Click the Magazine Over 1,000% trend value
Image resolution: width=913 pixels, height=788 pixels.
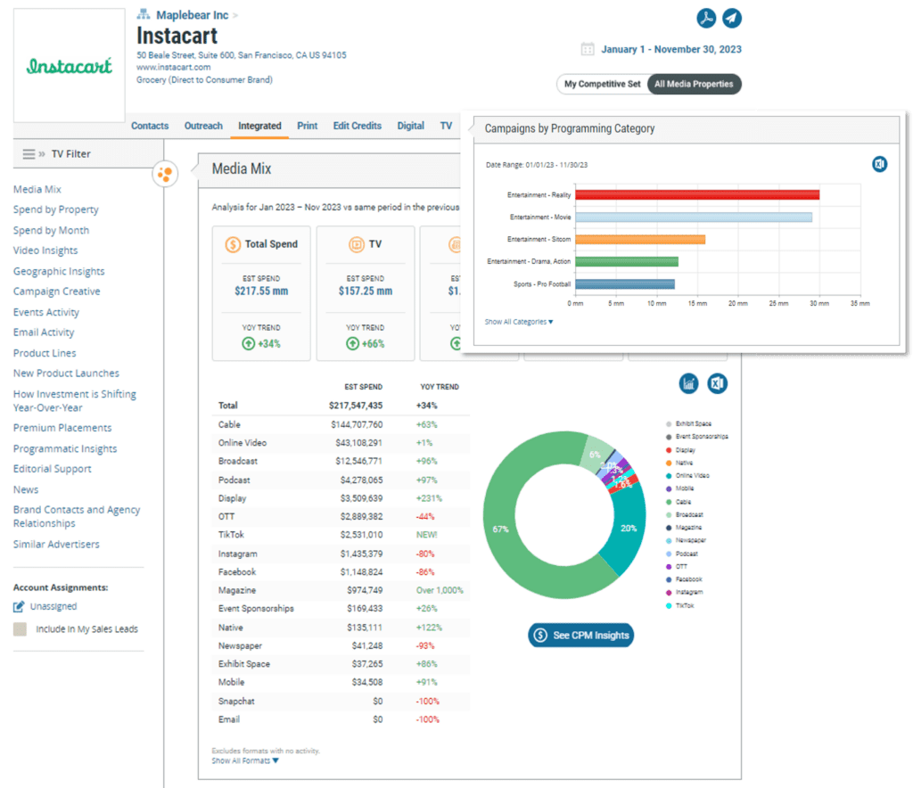(440, 590)
